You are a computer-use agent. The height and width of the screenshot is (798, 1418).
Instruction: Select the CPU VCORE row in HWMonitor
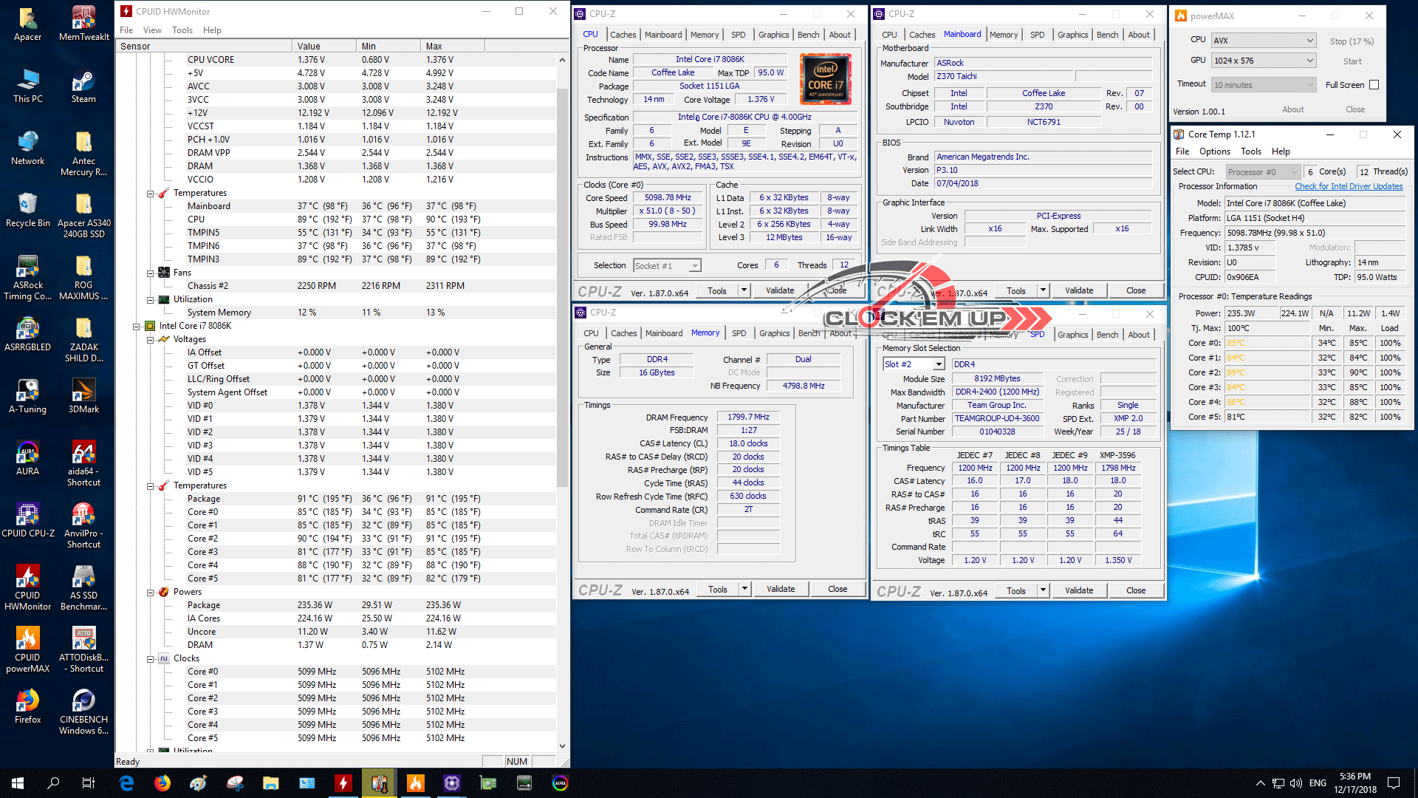[336, 60]
